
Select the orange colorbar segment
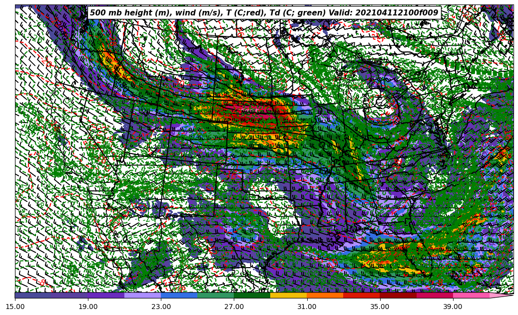click(325, 295)
